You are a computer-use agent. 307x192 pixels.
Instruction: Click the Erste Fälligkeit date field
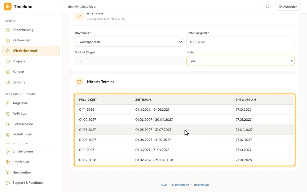[240, 42]
